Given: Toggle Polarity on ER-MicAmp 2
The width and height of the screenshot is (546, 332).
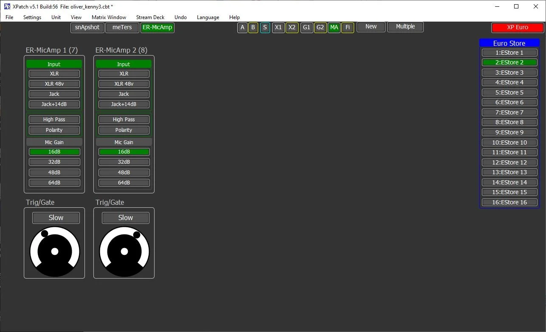Looking at the screenshot, I should 124,130.
